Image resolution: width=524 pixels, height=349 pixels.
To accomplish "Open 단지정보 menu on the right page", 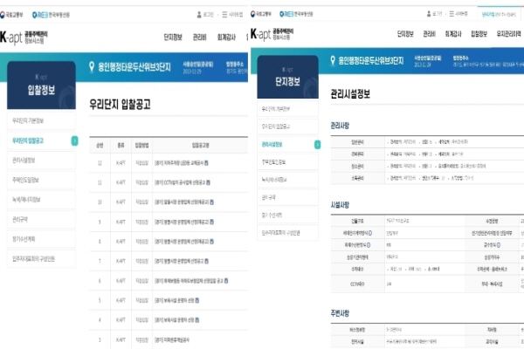I will 405,34.
